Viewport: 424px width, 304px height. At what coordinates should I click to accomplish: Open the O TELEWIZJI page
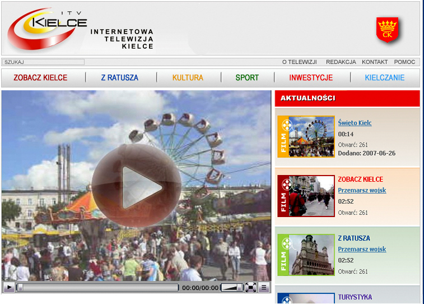(x=299, y=62)
